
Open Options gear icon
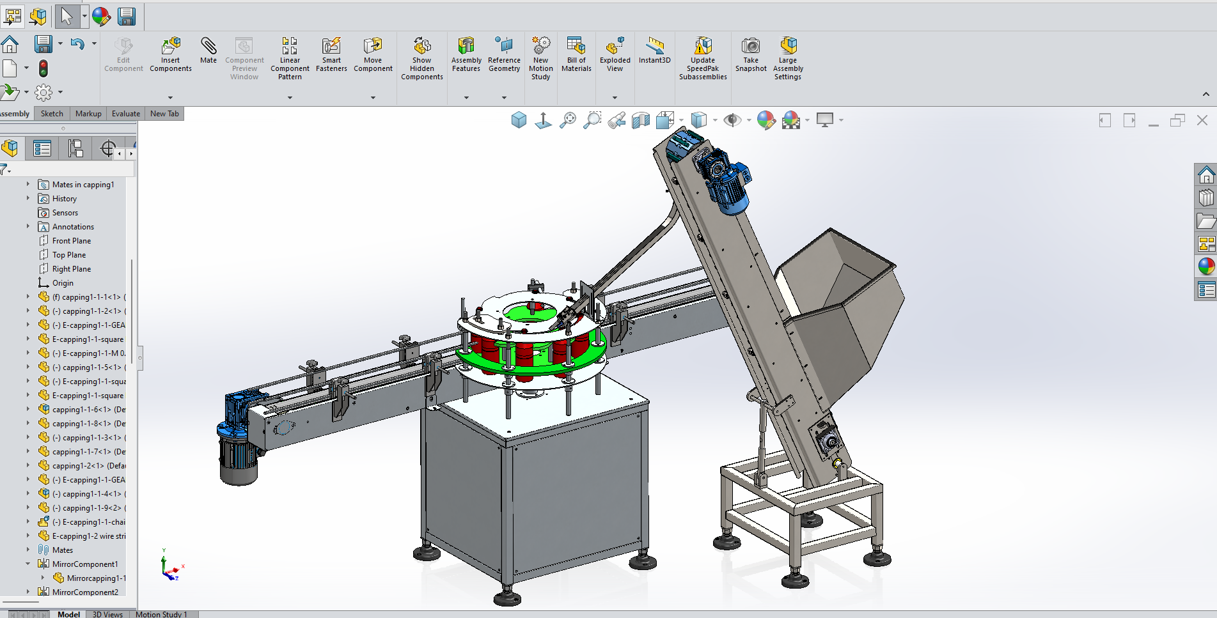(43, 93)
